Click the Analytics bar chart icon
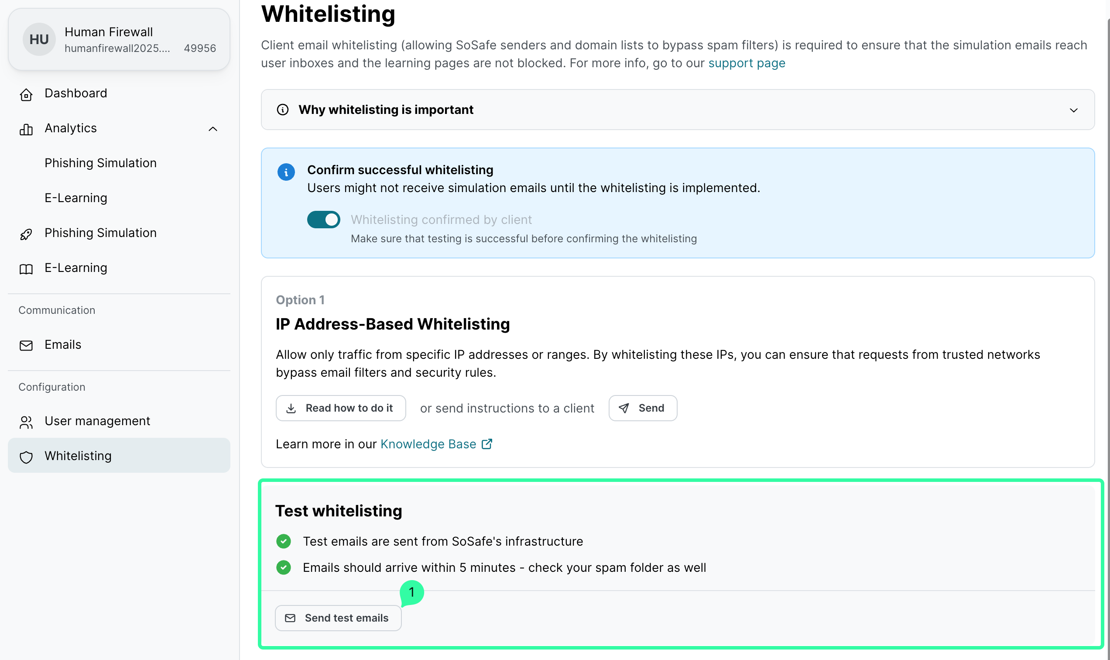Screen dimensions: 1110x660 [x=26, y=129]
